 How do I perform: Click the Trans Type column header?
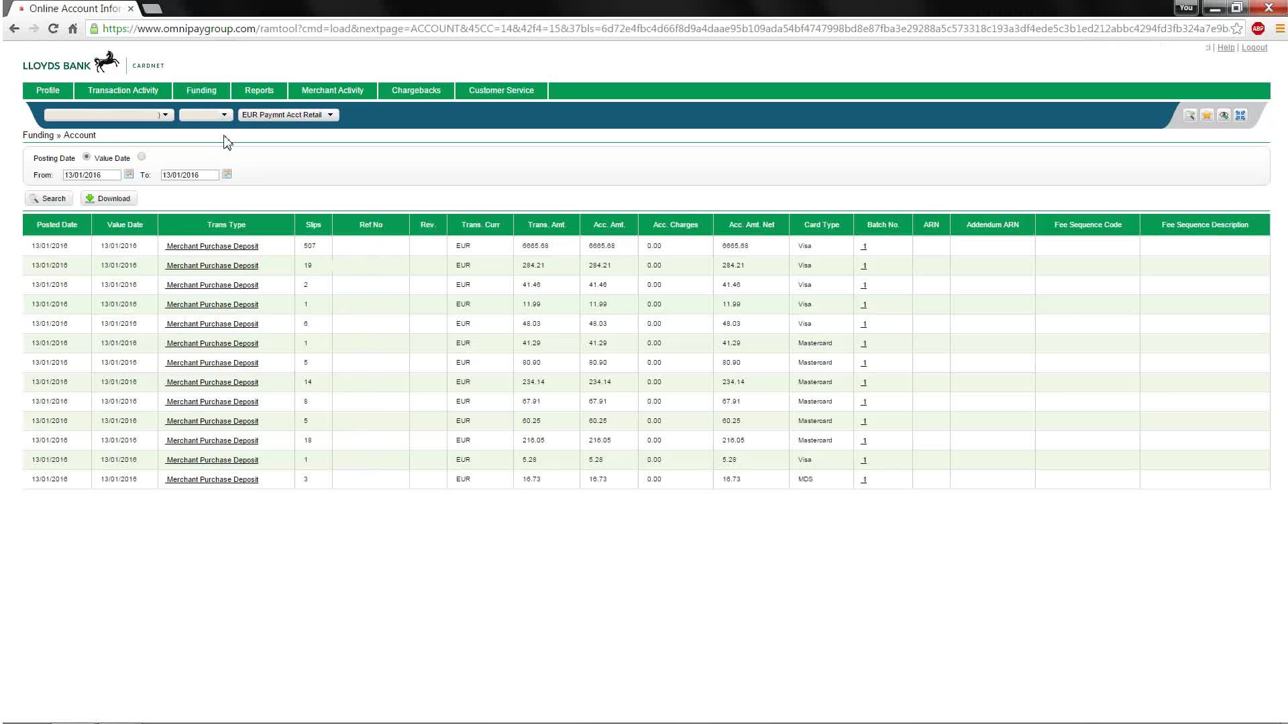coord(226,225)
